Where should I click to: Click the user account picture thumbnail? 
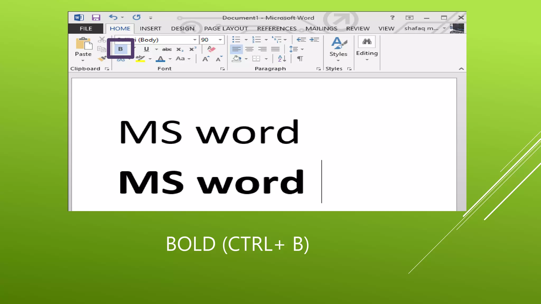tap(457, 28)
